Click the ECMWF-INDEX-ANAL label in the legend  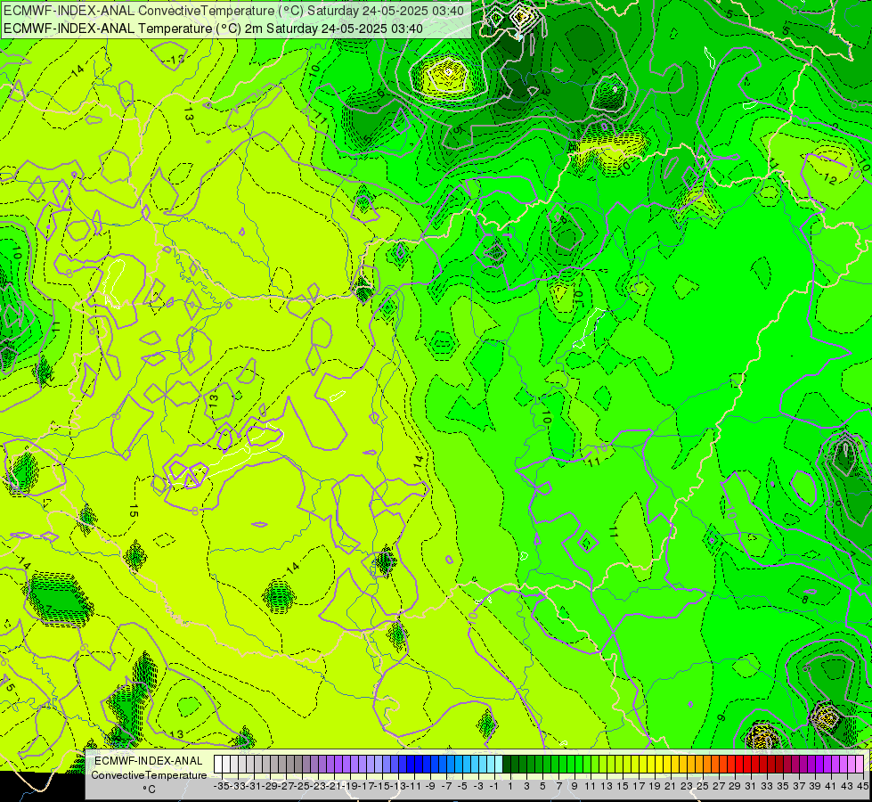(x=149, y=761)
